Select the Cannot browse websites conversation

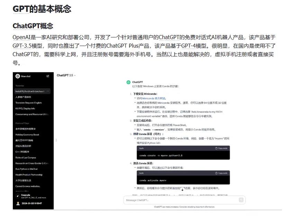[28, 186]
